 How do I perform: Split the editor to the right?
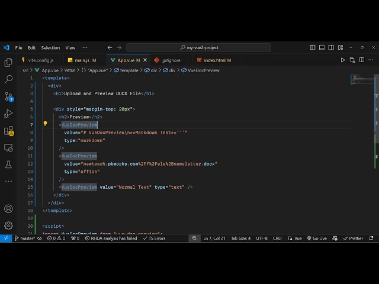(362, 60)
